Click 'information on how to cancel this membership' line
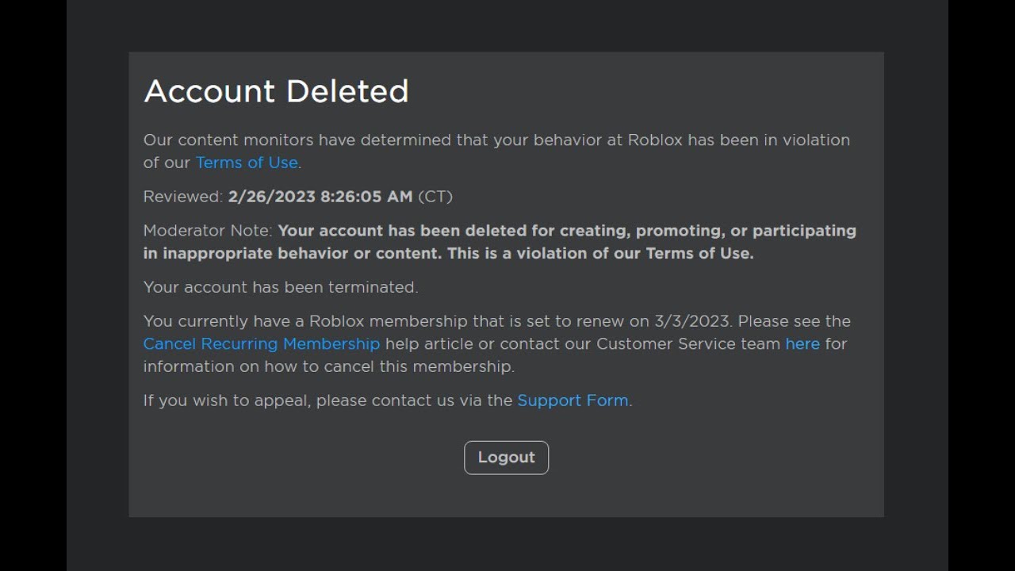This screenshot has height=571, width=1015. 328,366
